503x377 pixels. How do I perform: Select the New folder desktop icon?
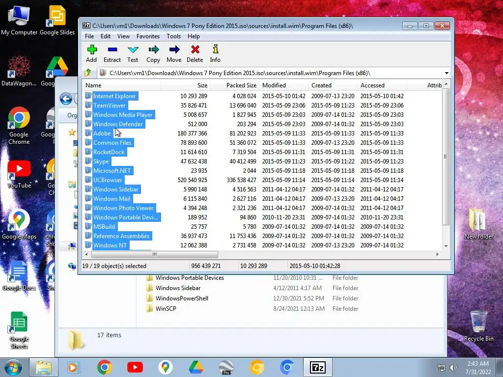478,224
